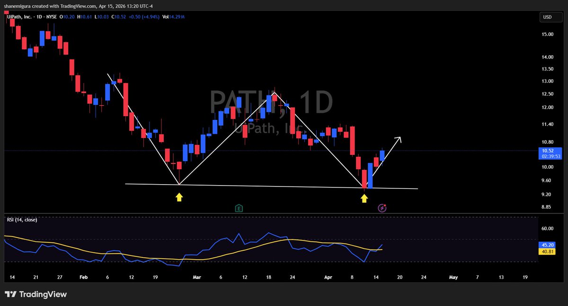
Task: Click the '13.50' price axis label
Action: tap(547, 69)
